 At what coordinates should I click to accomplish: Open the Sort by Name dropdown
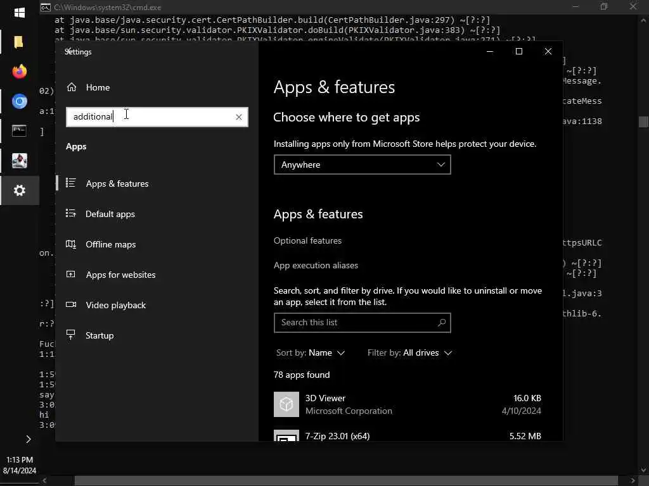(x=311, y=352)
